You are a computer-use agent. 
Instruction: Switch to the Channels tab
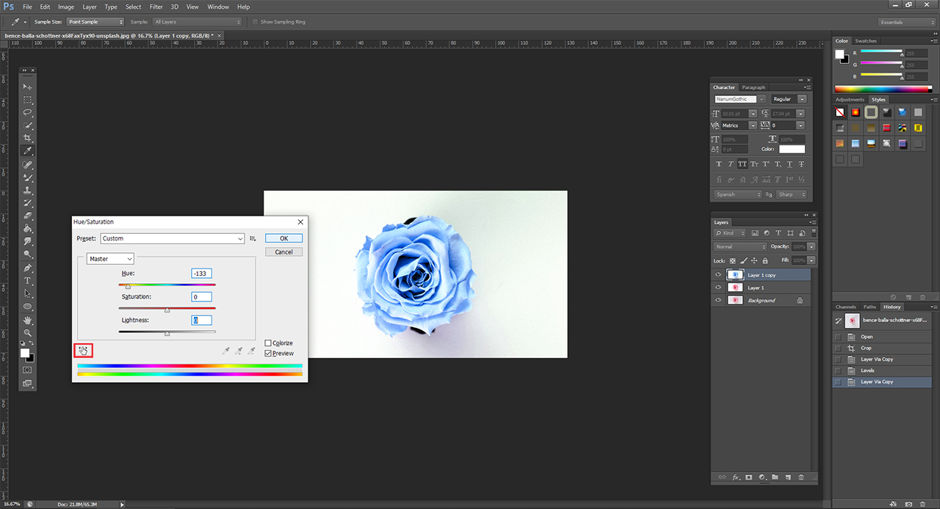(846, 307)
